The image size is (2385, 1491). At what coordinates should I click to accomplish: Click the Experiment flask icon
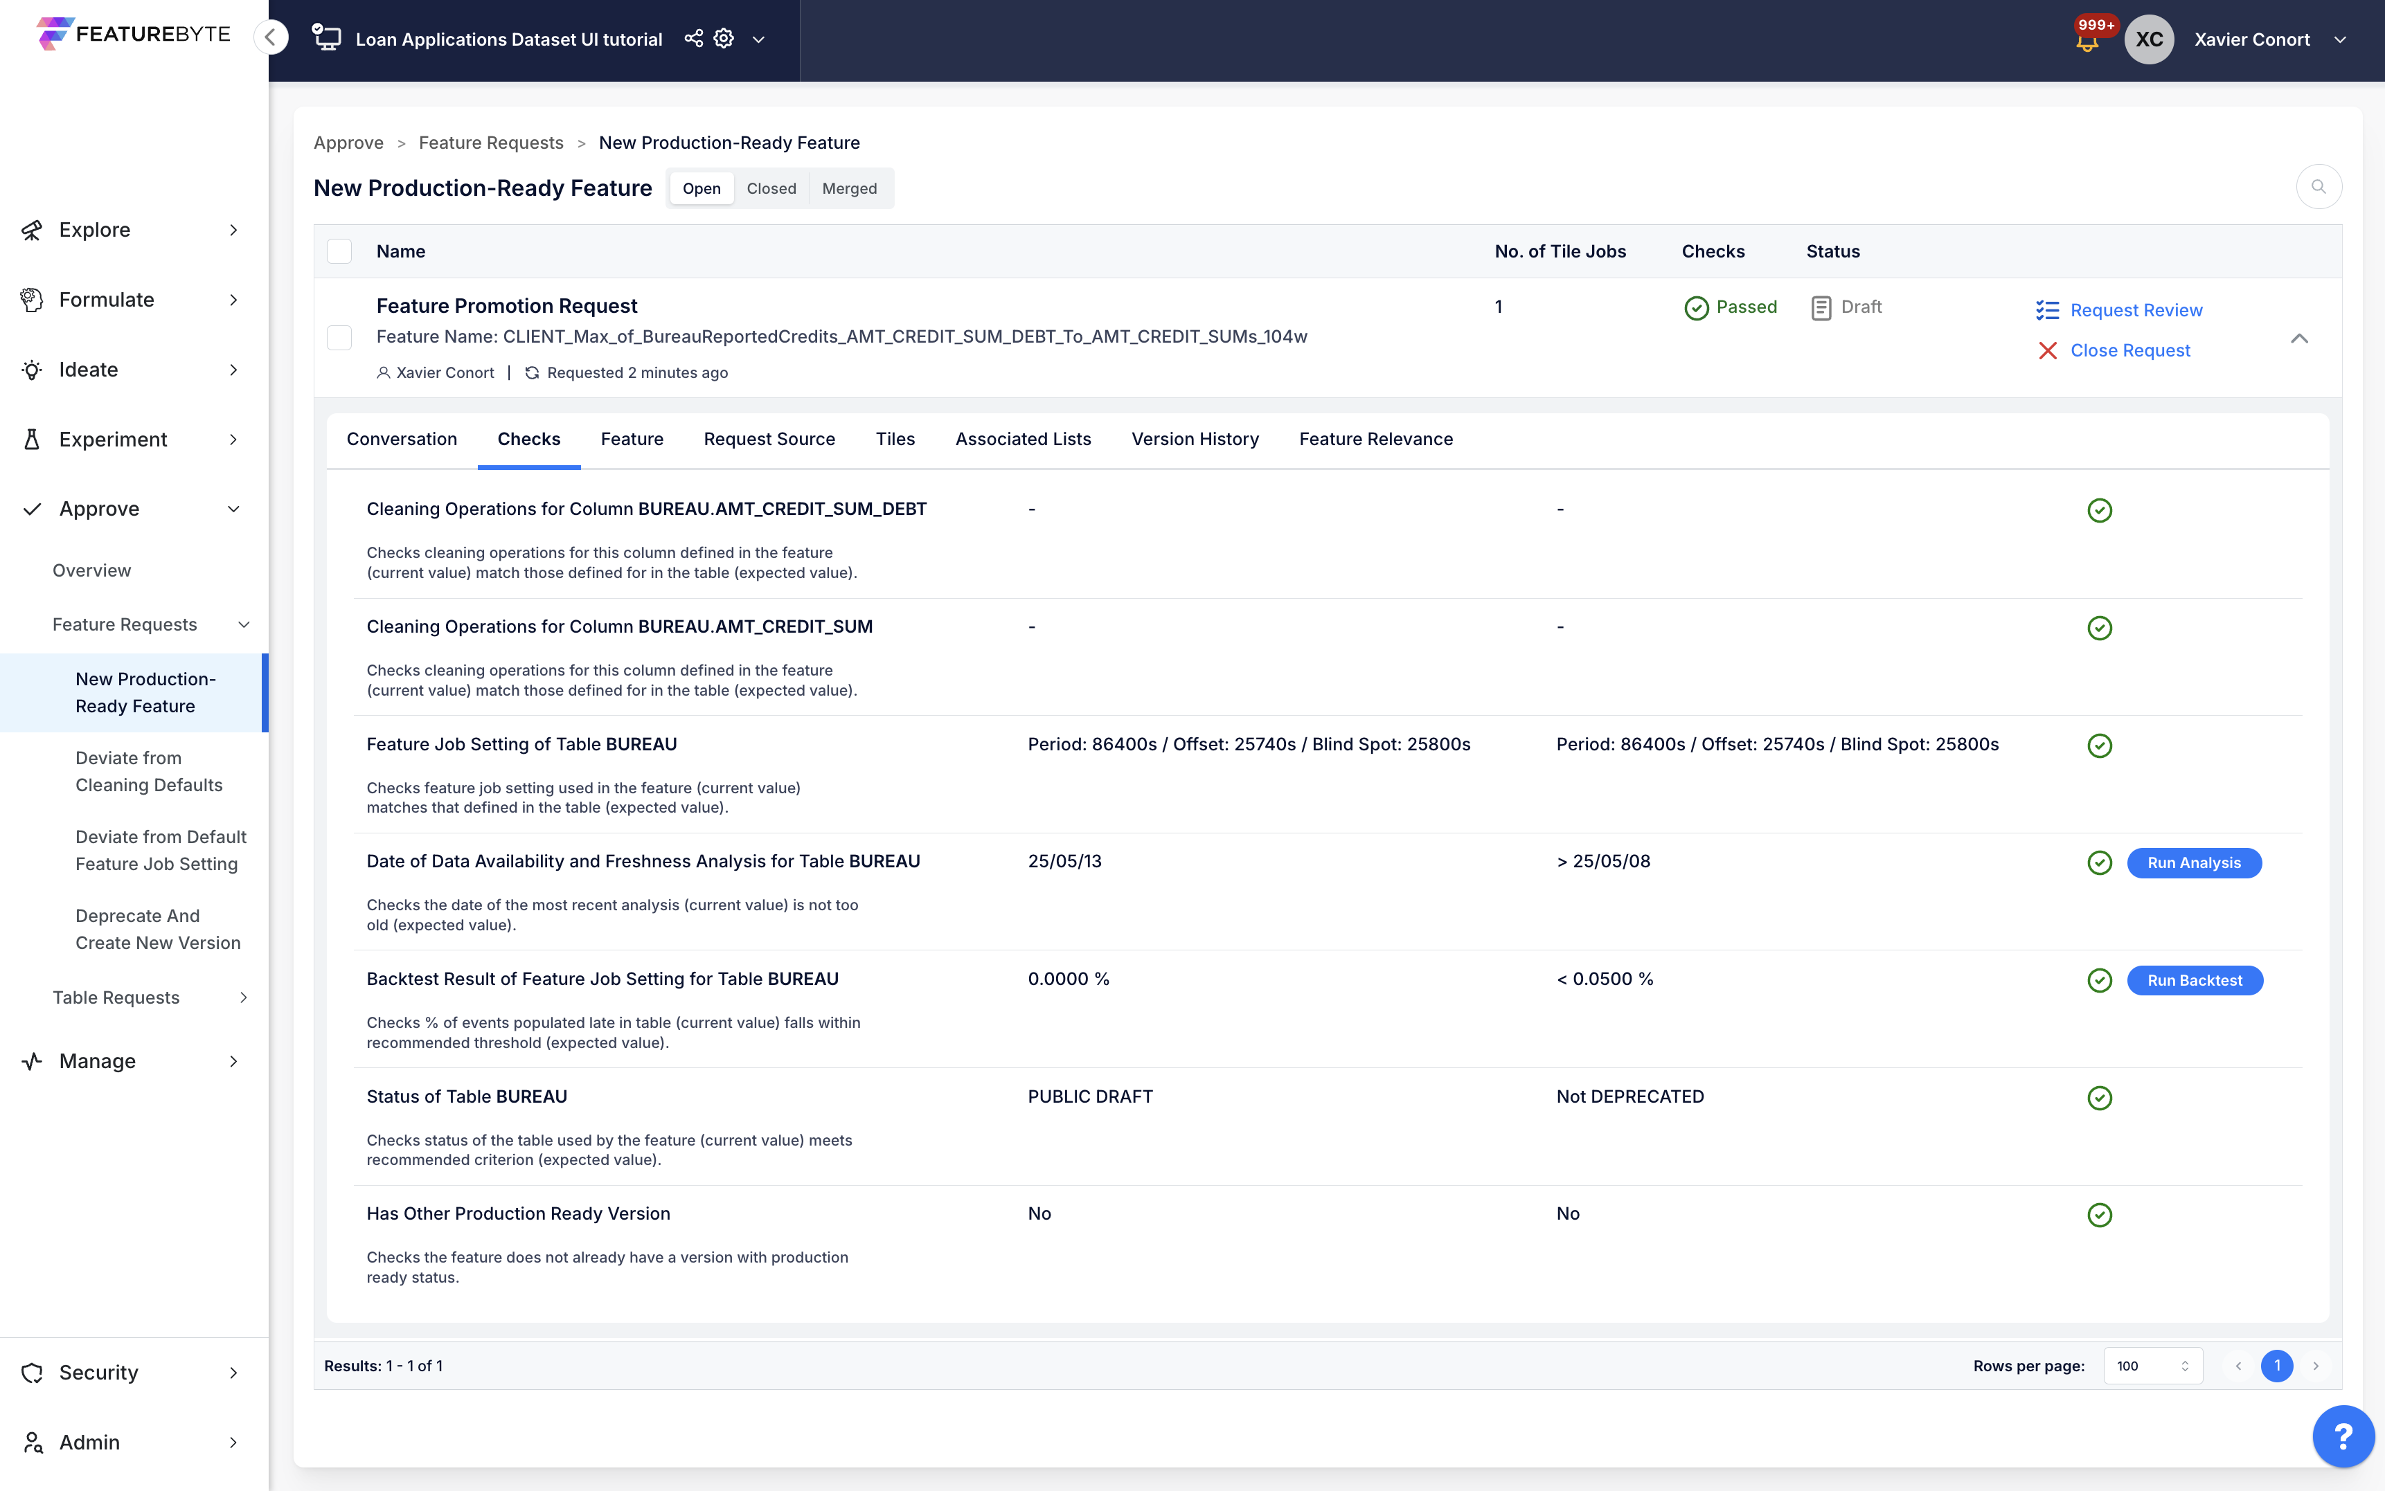tap(32, 440)
